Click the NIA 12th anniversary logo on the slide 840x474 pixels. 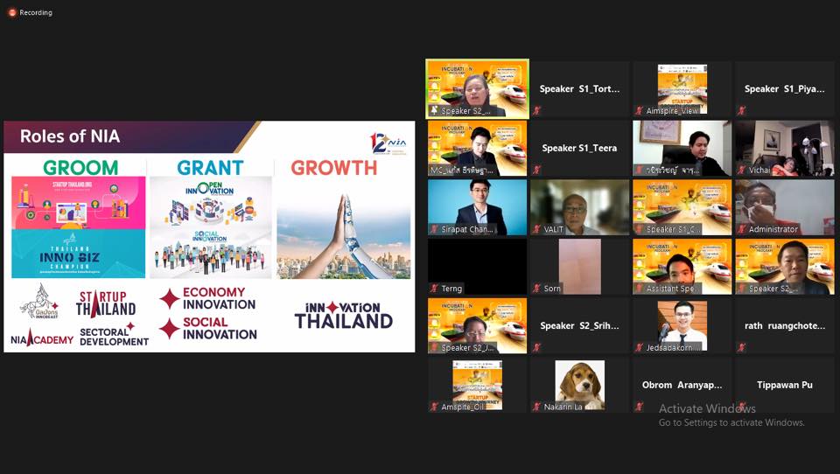coord(388,143)
